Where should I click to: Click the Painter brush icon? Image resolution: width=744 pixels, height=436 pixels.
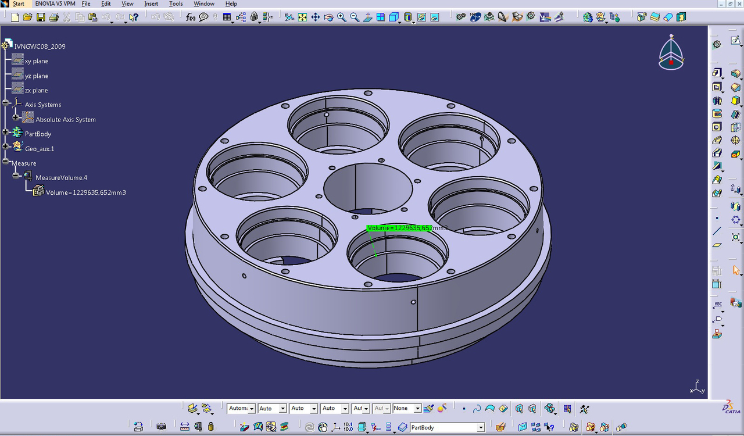point(429,409)
